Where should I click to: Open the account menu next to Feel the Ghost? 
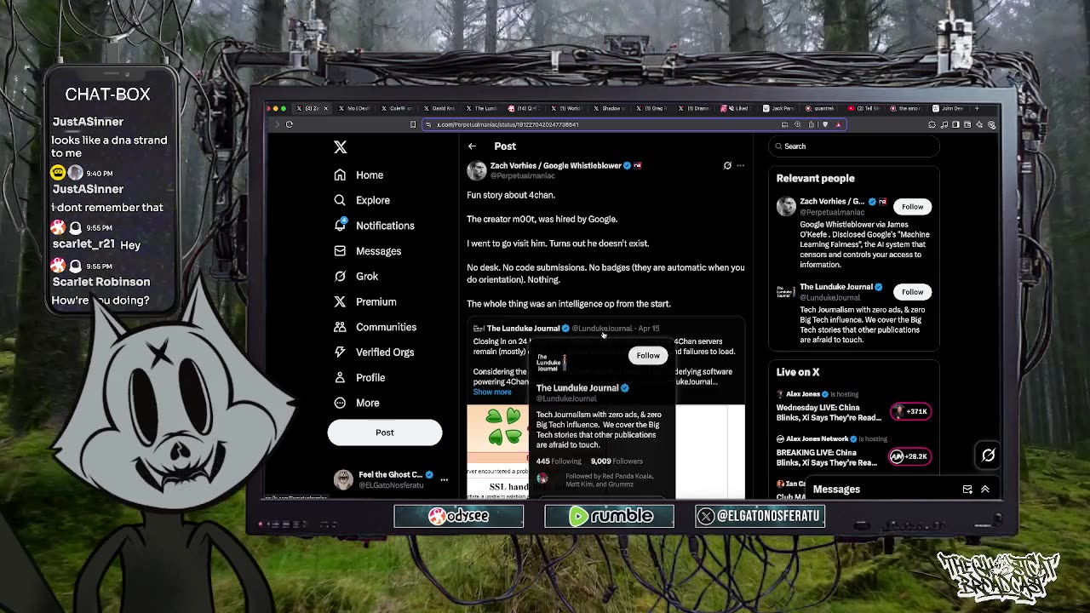click(444, 480)
